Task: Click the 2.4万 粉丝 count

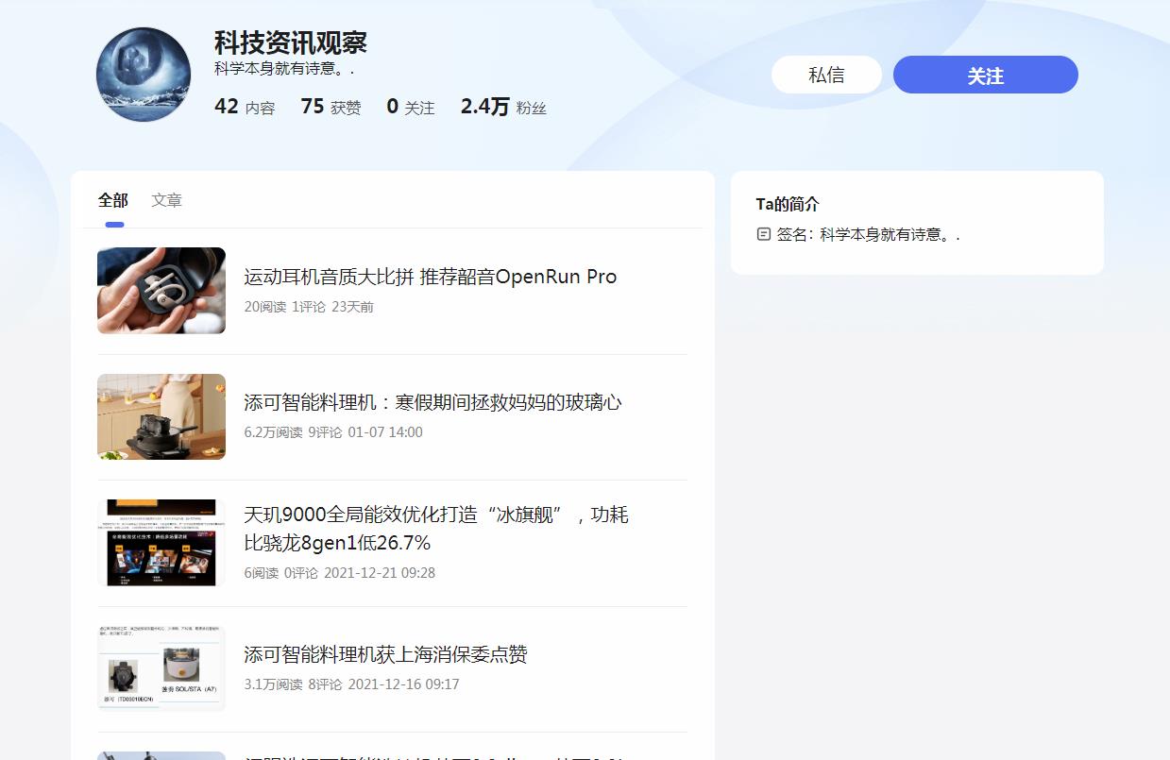Action: pos(503,107)
